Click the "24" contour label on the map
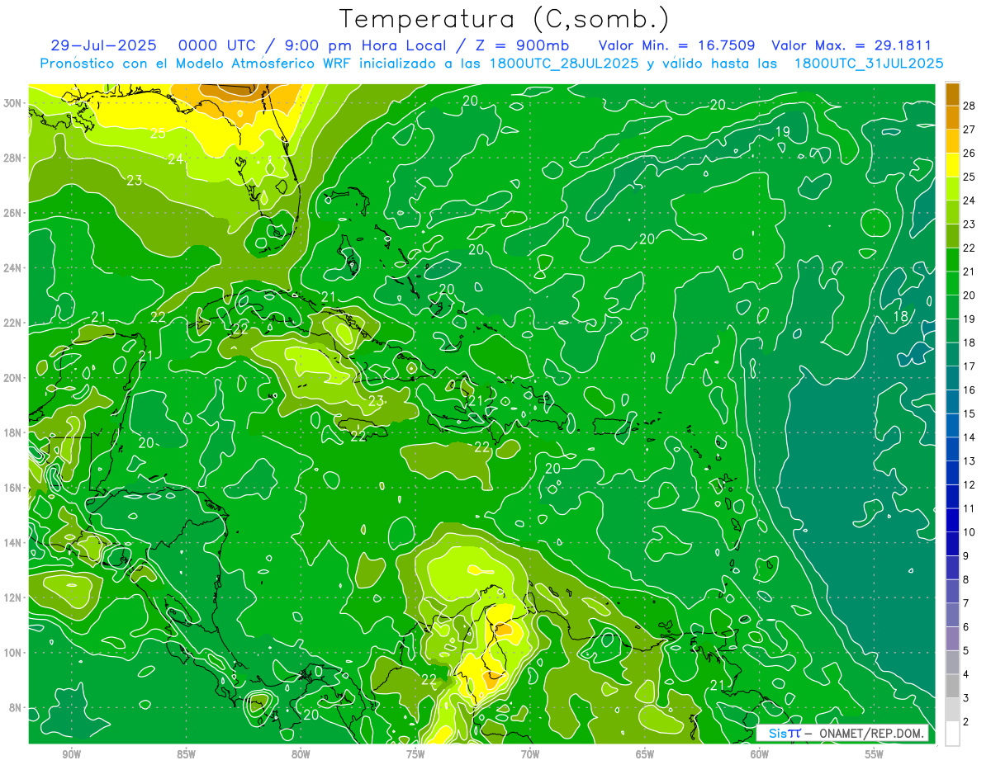991x765 pixels. point(175,159)
